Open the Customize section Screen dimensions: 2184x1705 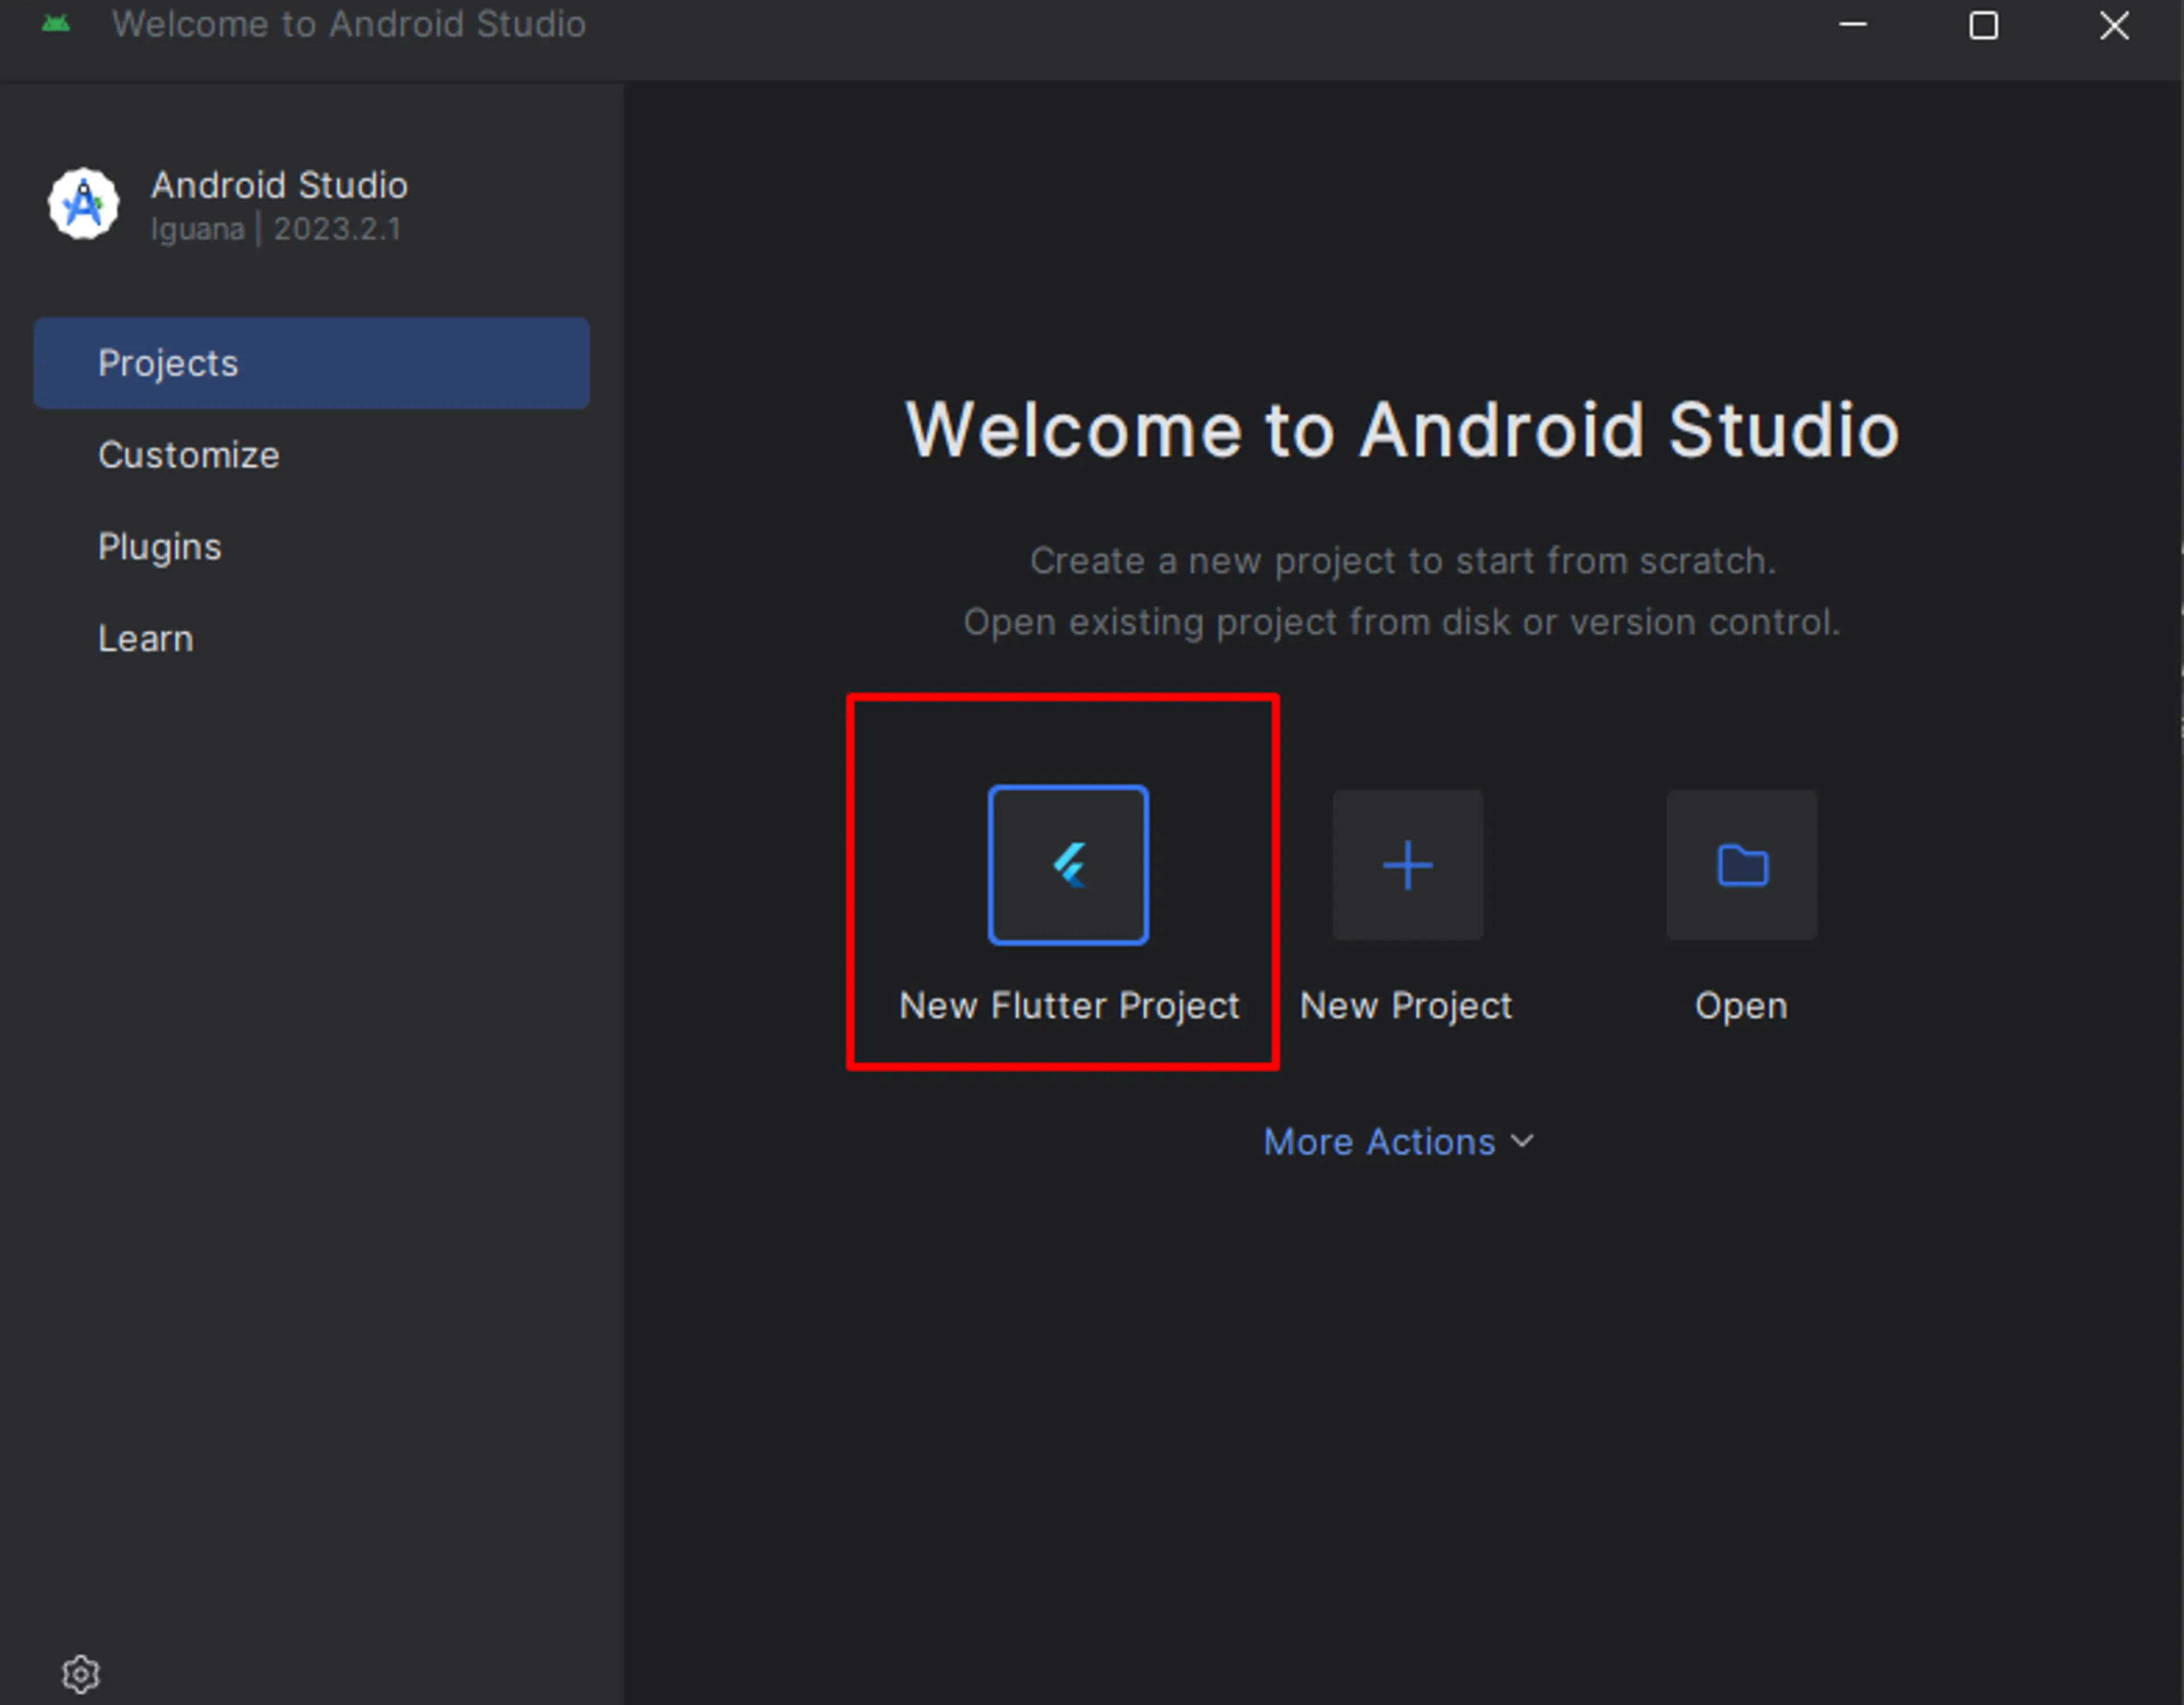[188, 455]
